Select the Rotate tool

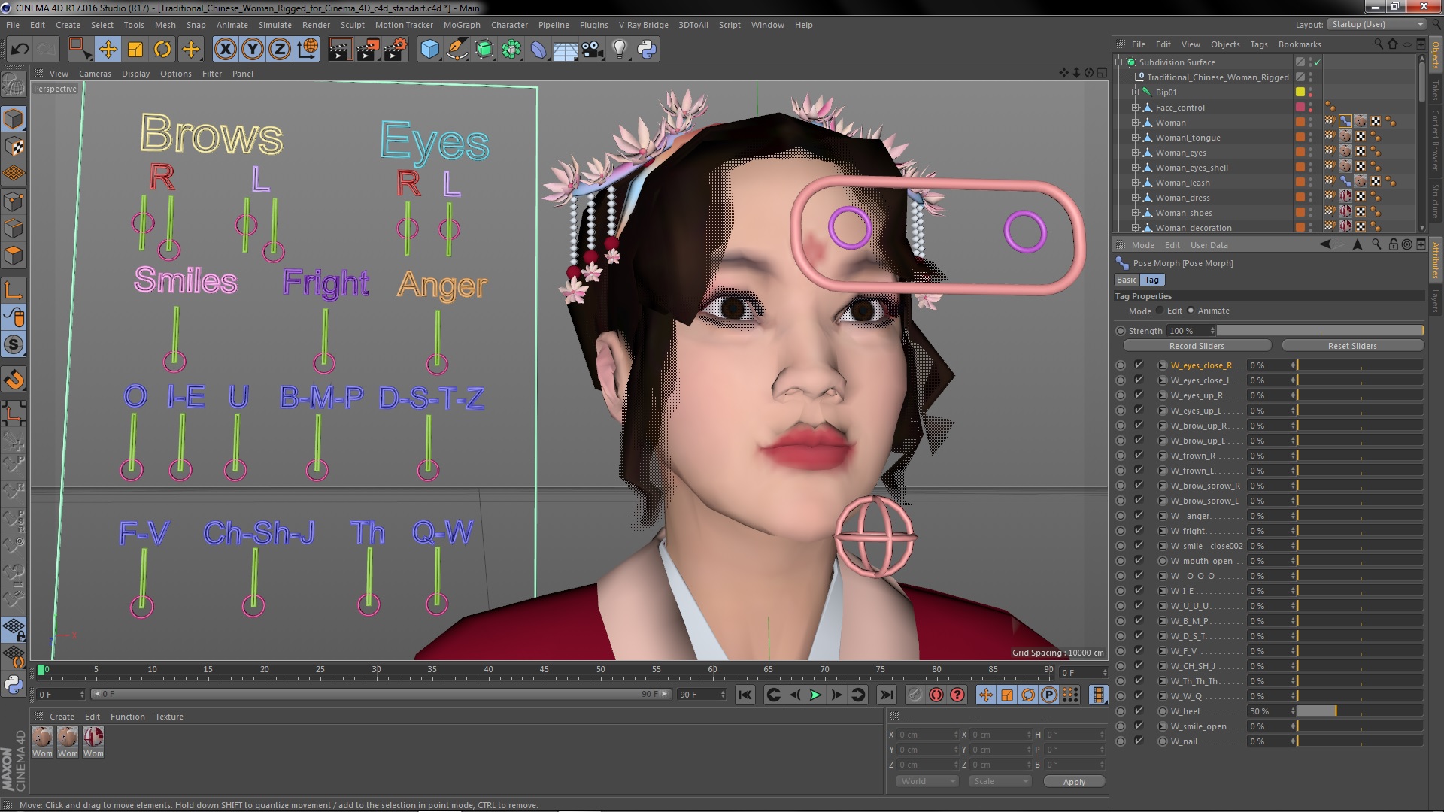point(162,50)
